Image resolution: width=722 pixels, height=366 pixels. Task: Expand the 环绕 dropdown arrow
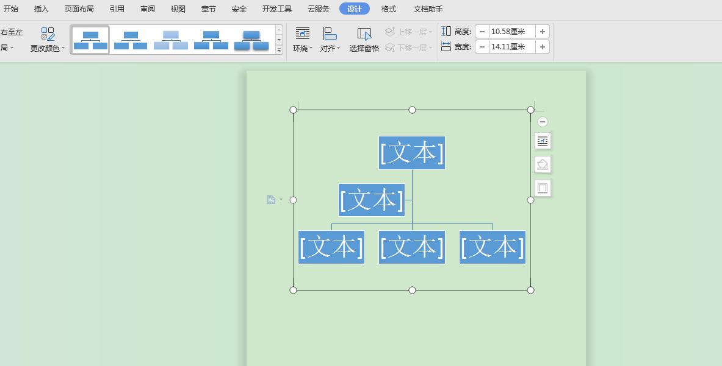311,48
